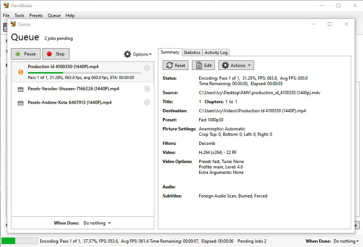Click the source file path text
The width and height of the screenshot is (363, 247).
[x=259, y=93]
